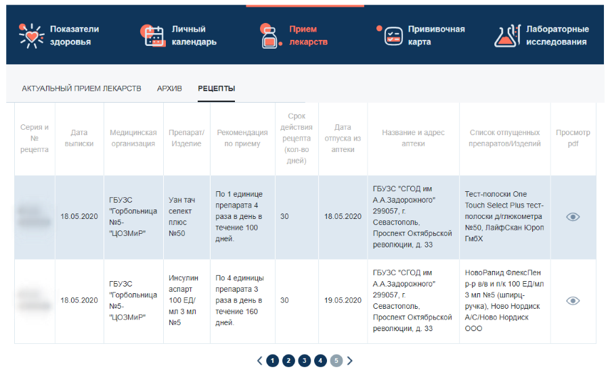
Task: Open the Актуальный прием лекарств tab
Action: pos(81,89)
